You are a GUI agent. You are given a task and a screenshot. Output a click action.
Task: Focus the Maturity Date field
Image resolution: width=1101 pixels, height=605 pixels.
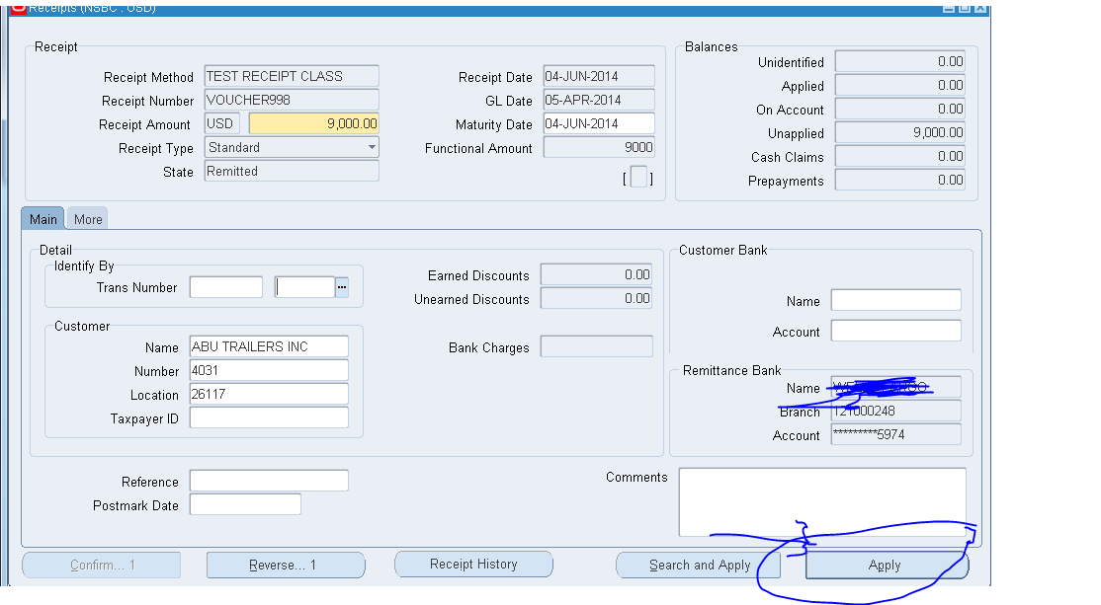[599, 124]
